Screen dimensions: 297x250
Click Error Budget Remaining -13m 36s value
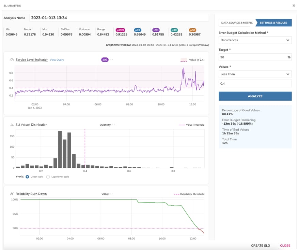tap(237, 124)
